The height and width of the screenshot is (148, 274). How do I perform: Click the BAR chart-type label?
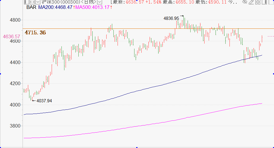(x=31, y=7)
